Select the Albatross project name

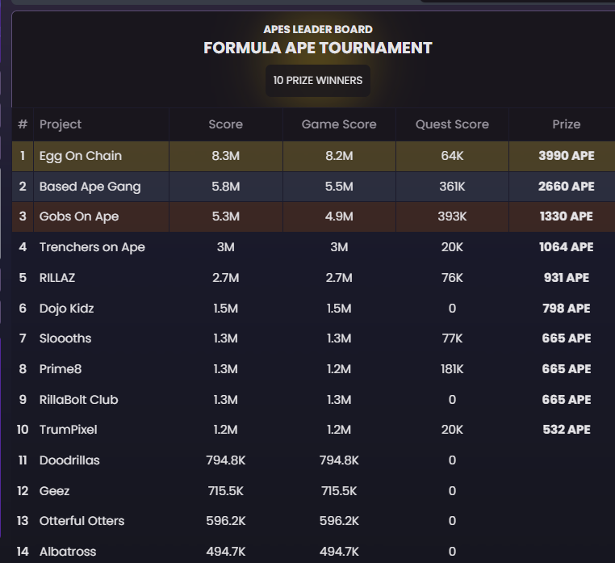click(68, 552)
